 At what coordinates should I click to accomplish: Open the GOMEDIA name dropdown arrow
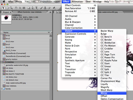pyautogui.click(x=21, y=15)
